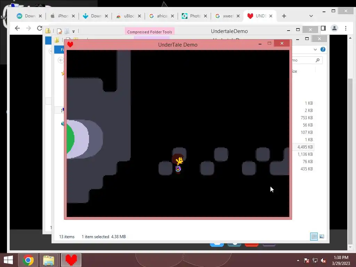Viewport: 356px width, 267px height.
Task: Expand the Explorer ribbon with the chevron
Action: click(x=315, y=49)
